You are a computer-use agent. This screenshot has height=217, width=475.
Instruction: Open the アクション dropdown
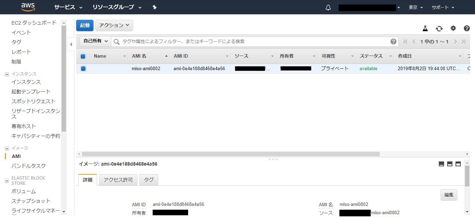pos(114,25)
